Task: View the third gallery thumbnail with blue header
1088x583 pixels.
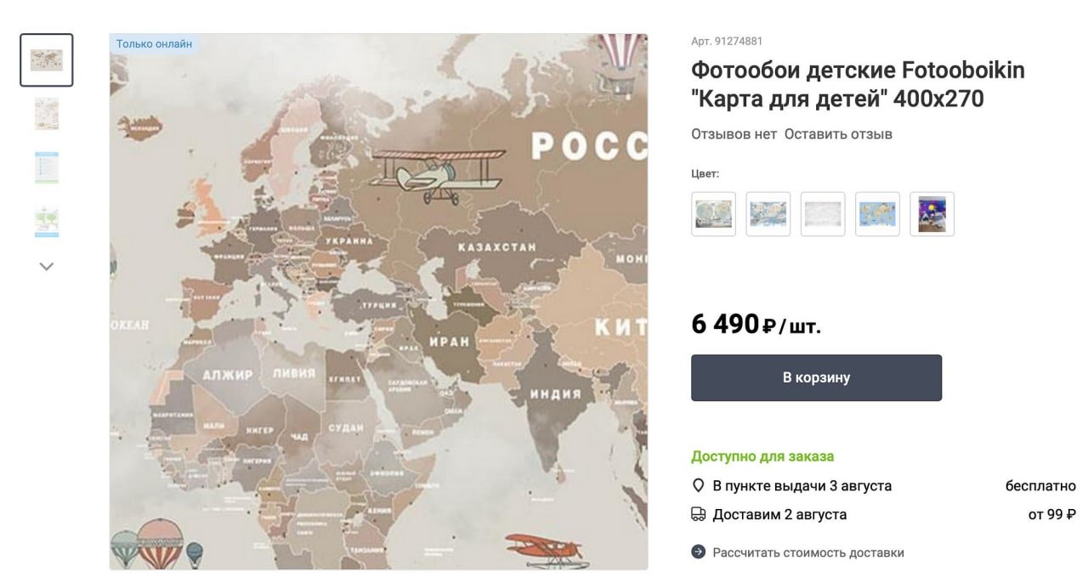Action: [x=47, y=167]
